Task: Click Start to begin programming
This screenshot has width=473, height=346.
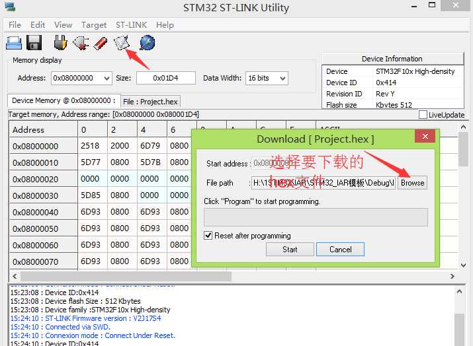Action: [x=290, y=250]
